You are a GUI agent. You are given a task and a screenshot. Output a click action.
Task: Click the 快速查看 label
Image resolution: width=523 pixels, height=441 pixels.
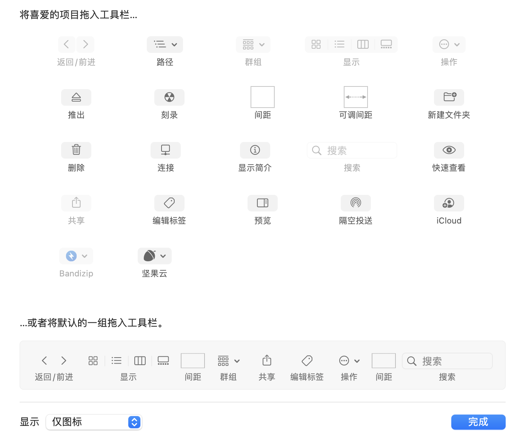click(x=449, y=168)
